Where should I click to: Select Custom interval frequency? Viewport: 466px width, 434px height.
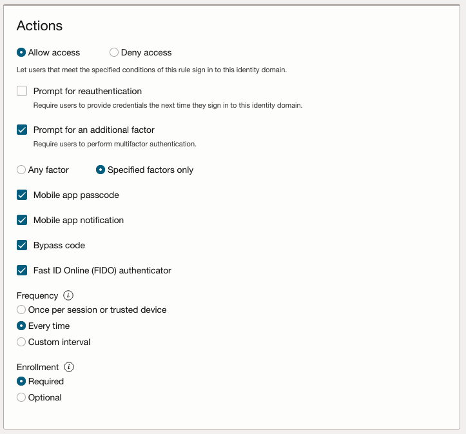21,342
